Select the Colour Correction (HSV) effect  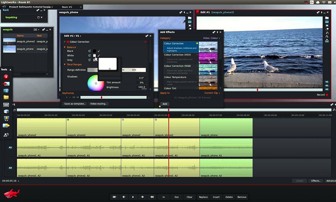click(190, 58)
